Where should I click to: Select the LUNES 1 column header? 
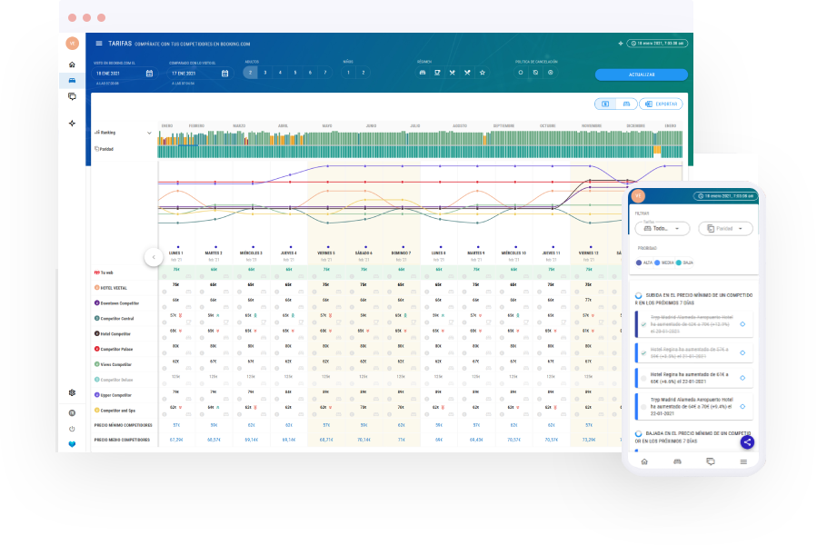coord(176,255)
